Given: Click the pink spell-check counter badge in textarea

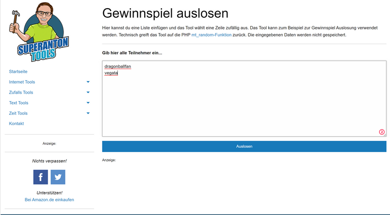Looking at the screenshot, I should 381,132.
